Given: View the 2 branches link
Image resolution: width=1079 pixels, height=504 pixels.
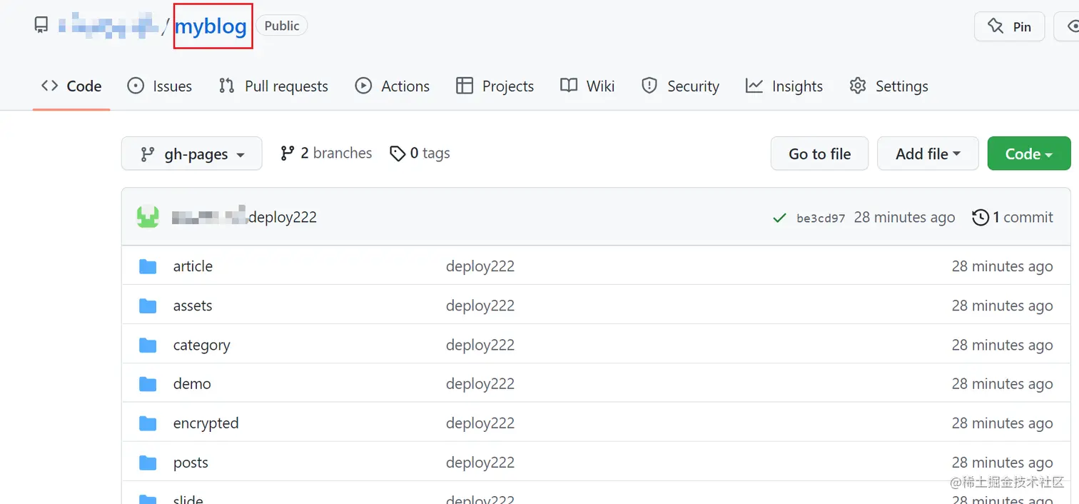Looking at the screenshot, I should (326, 153).
